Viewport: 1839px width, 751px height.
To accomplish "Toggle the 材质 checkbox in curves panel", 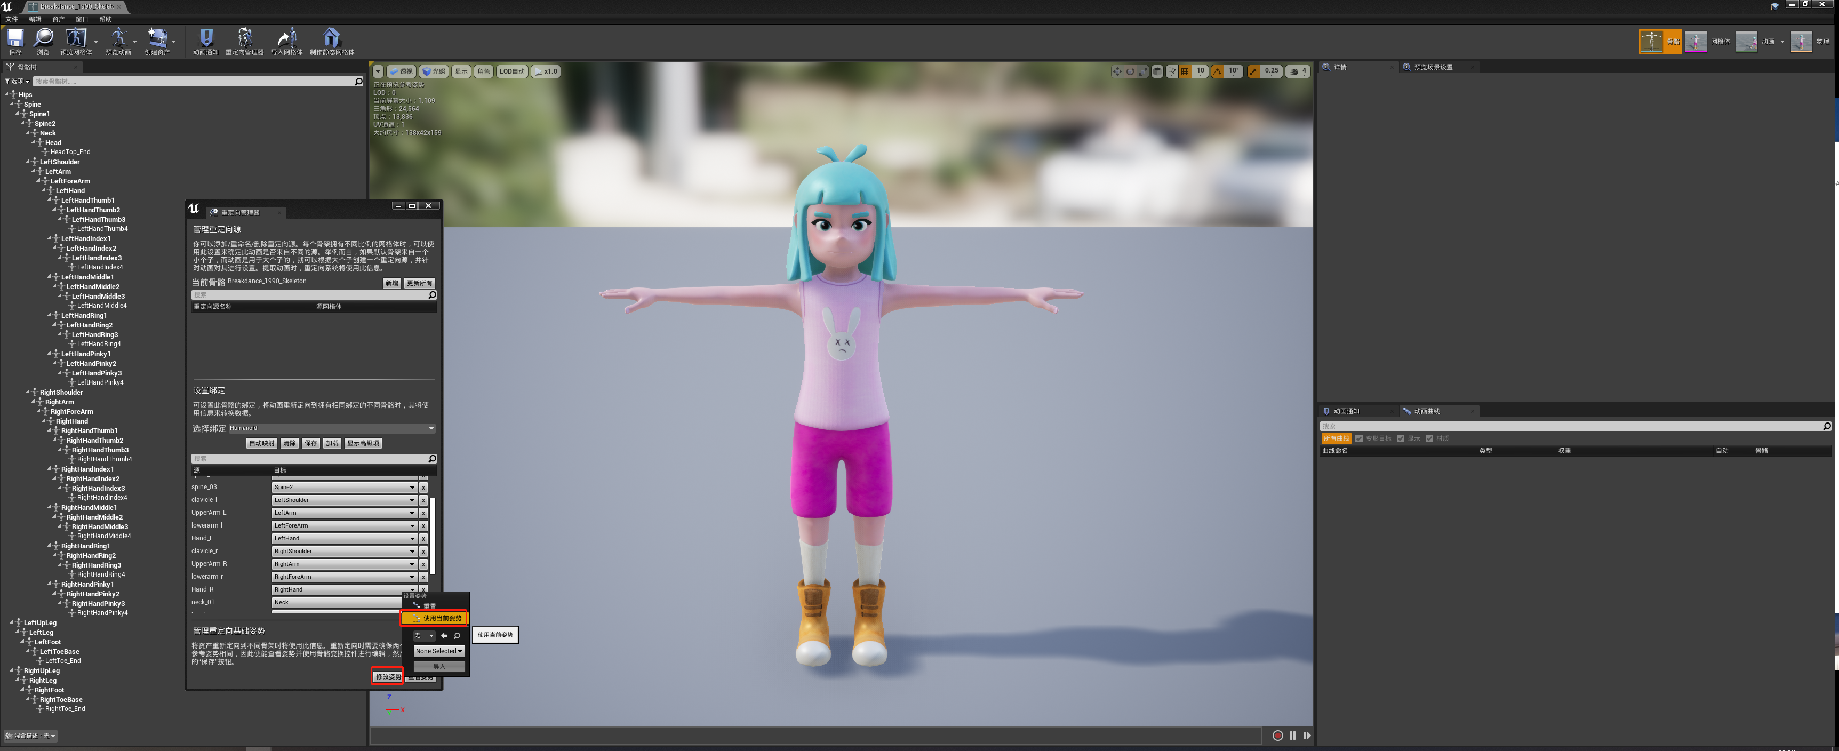I will (1429, 438).
